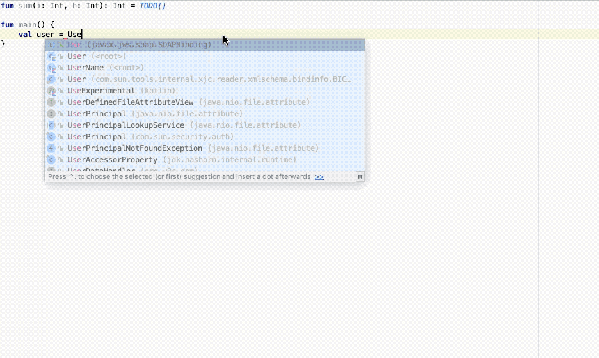599x358 pixels.
Task: Click the enum icon beside Use suggestion
Action: coord(51,45)
